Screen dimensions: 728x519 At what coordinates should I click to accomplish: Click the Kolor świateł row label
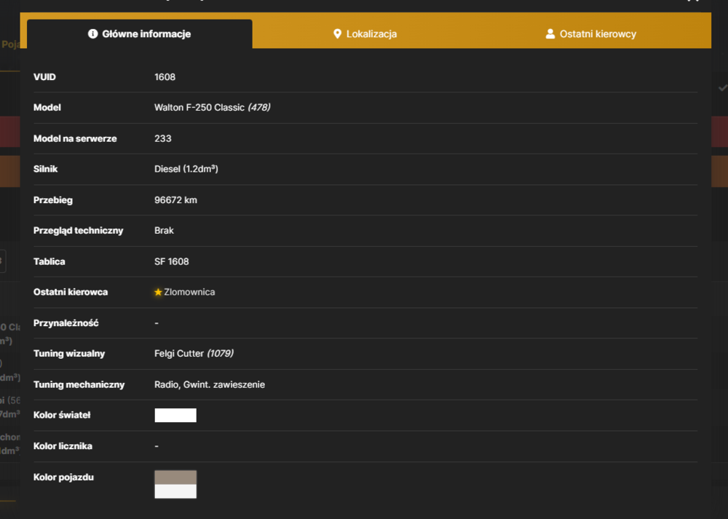62,415
